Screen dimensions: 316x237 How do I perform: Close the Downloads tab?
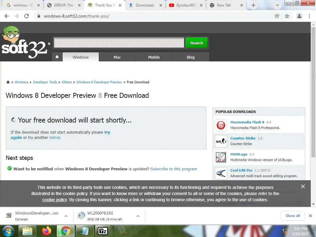(x=160, y=6)
